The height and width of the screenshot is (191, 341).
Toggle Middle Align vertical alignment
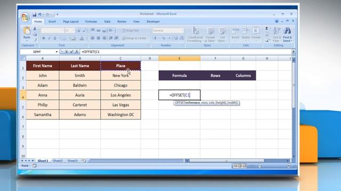[x=99, y=31]
